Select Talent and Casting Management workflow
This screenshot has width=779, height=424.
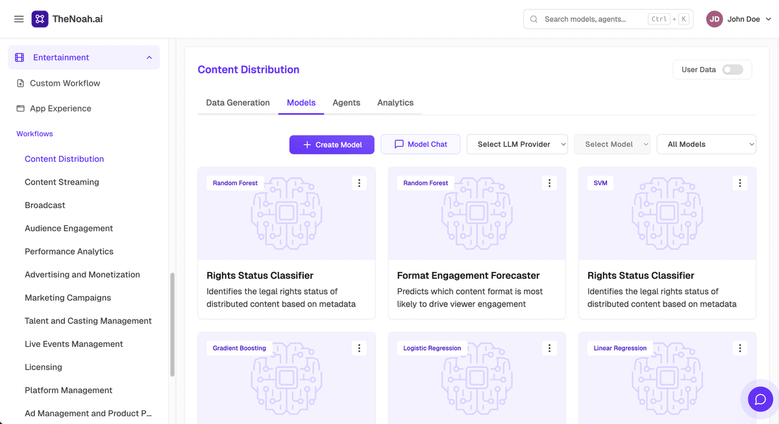click(x=88, y=321)
